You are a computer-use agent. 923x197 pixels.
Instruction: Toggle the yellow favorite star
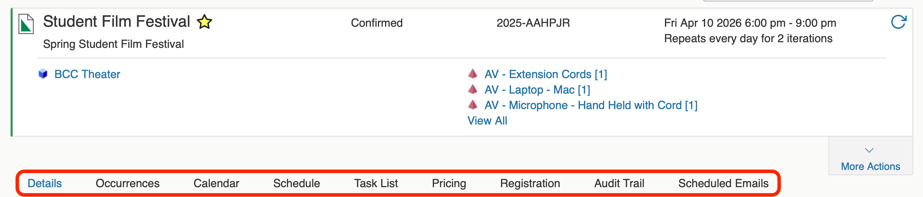pos(204,22)
